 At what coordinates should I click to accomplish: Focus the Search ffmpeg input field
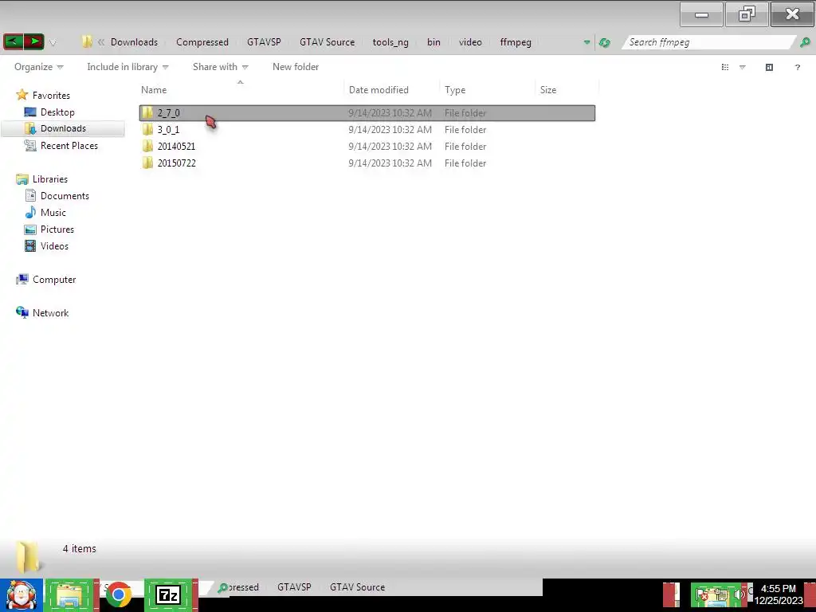708,42
